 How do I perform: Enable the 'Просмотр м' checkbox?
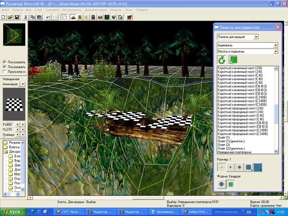coord(5,71)
